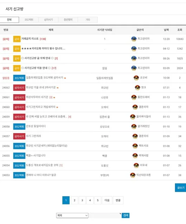Click post number 24054

coord(6,165)
